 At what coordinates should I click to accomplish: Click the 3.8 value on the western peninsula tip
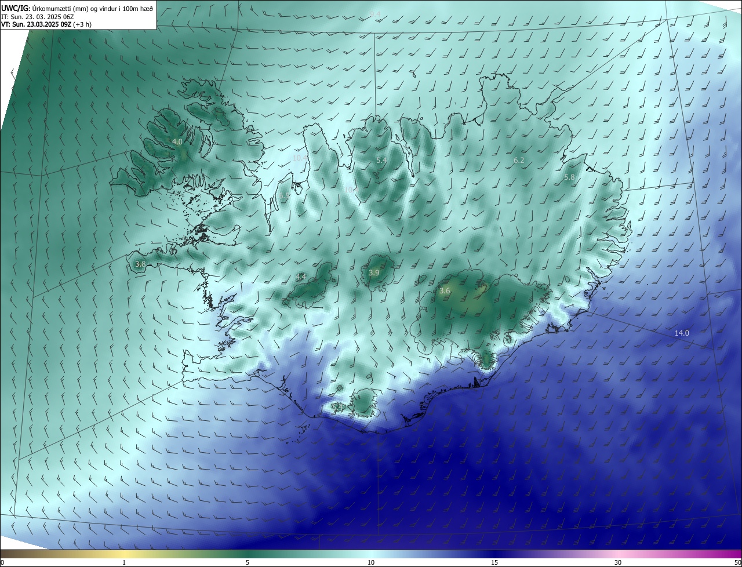[140, 264]
